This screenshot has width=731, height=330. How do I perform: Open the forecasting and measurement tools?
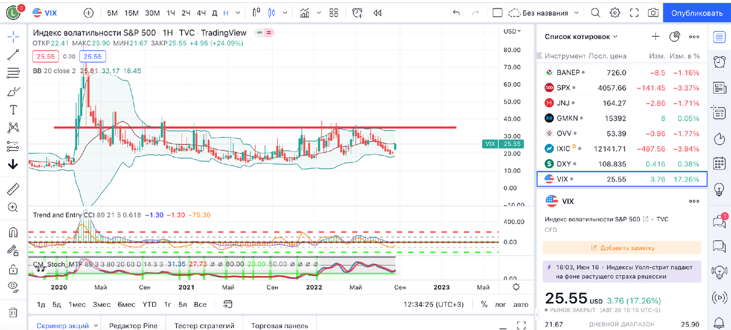(x=13, y=146)
